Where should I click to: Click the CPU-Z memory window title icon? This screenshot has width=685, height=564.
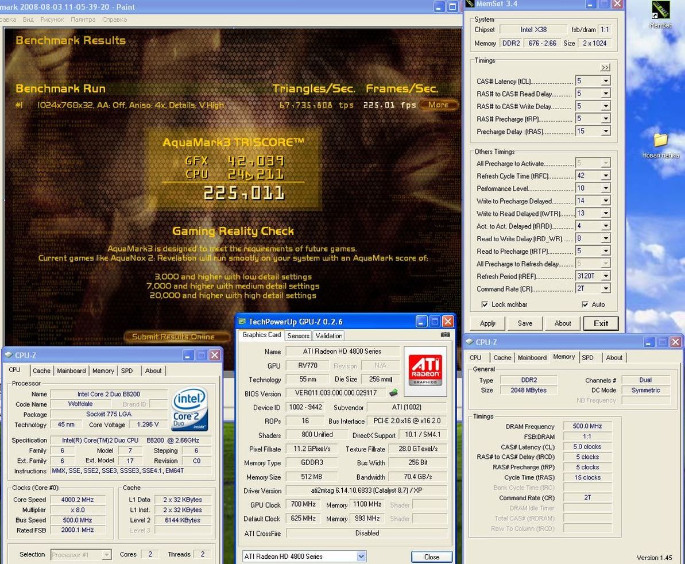[470, 342]
